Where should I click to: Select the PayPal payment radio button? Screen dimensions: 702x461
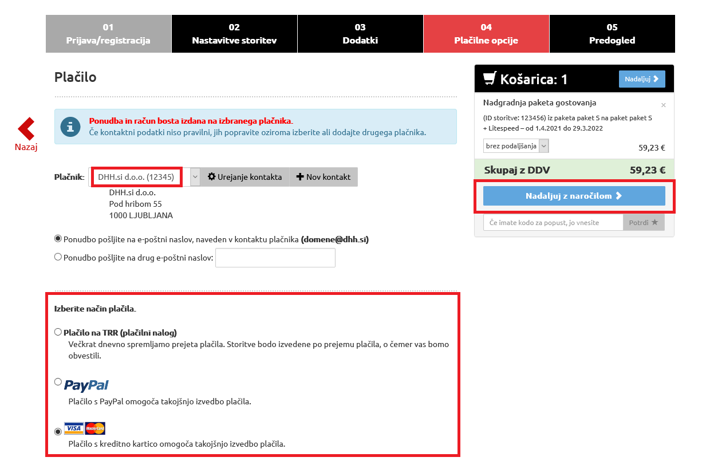tap(58, 382)
